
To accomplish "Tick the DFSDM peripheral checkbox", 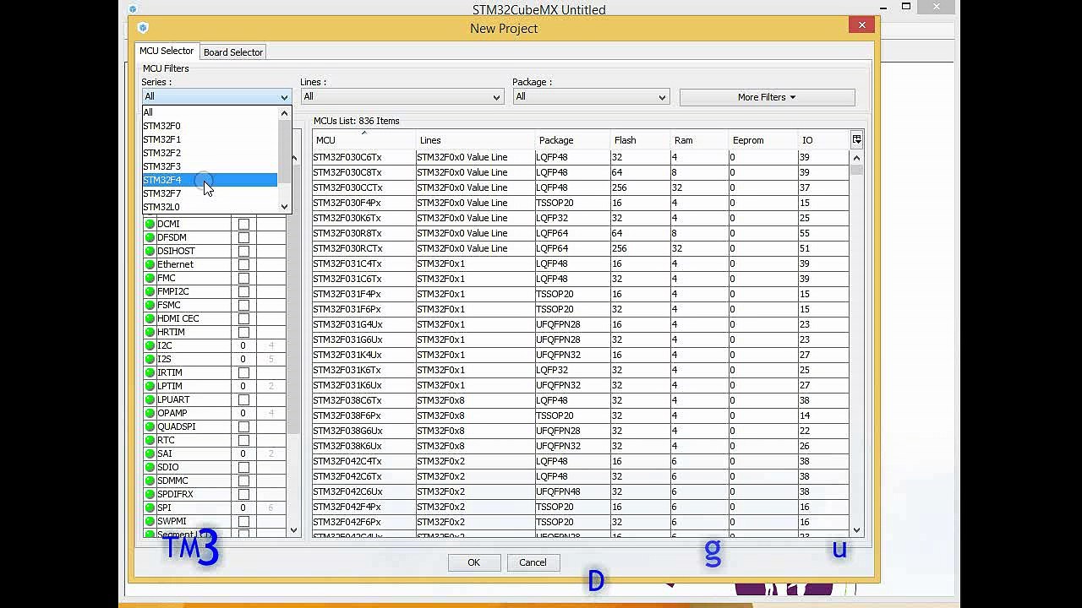I will [x=243, y=237].
